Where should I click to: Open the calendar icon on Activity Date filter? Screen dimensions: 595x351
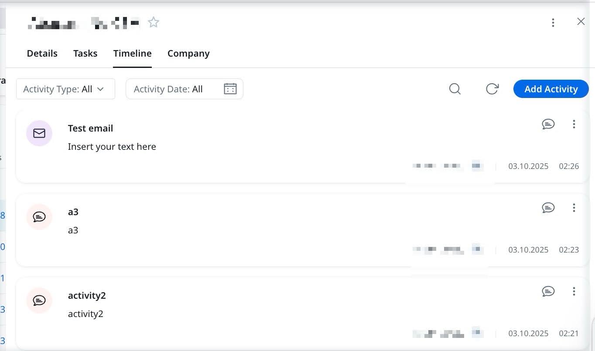[x=230, y=89]
